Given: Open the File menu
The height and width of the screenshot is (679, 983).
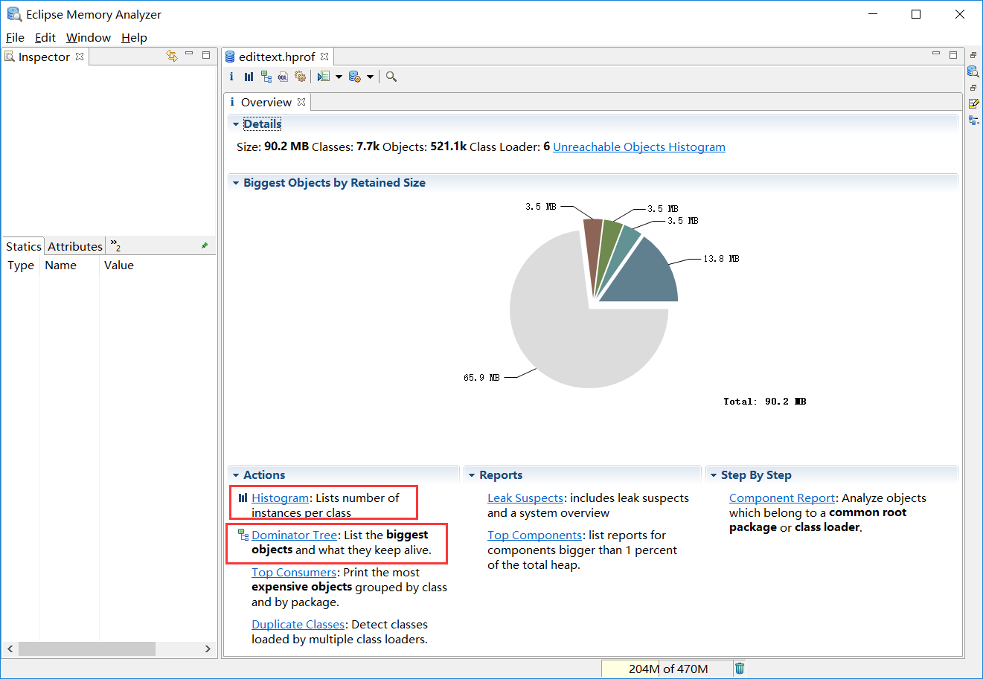Looking at the screenshot, I should click(x=15, y=37).
